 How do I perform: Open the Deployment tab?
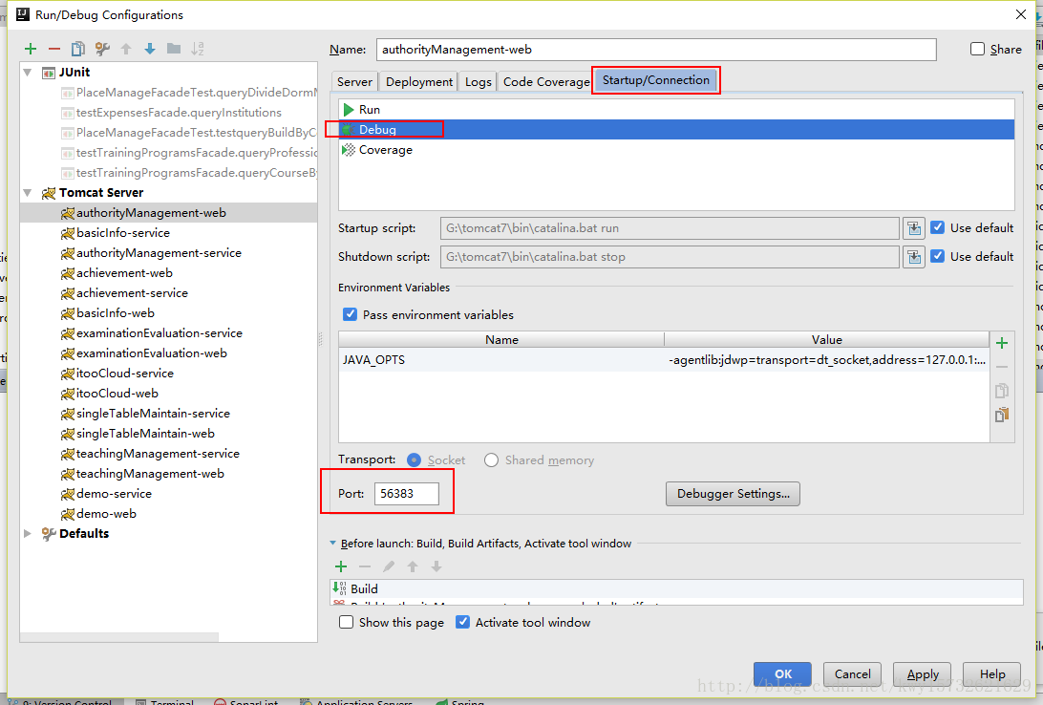419,82
